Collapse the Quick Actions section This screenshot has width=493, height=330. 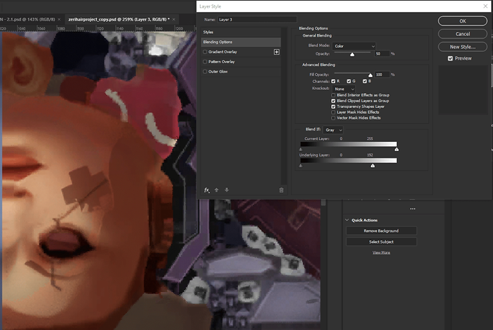pyautogui.click(x=347, y=220)
